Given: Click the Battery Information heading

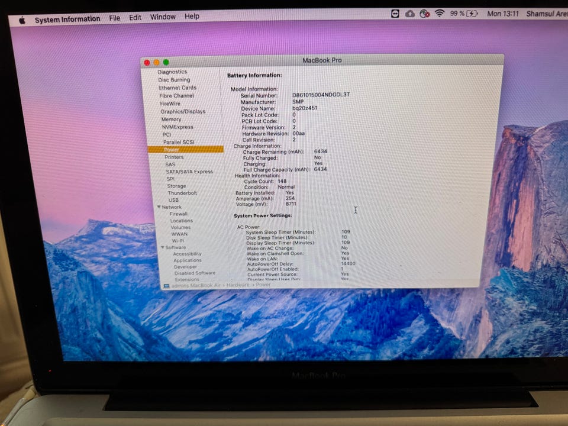Looking at the screenshot, I should point(254,75).
